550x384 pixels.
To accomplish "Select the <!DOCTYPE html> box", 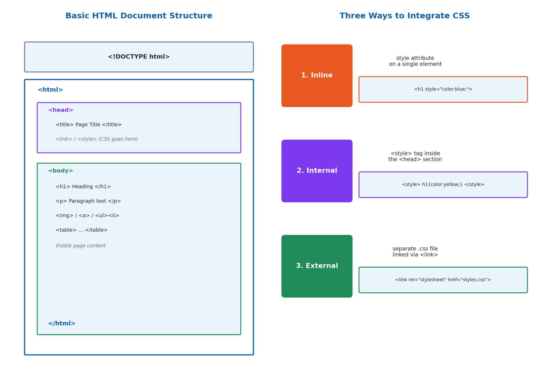I will [x=139, y=57].
